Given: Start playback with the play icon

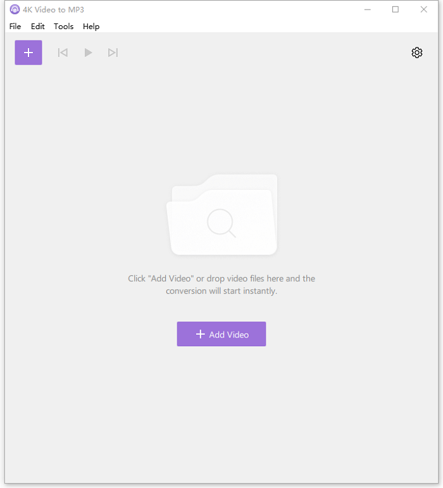Looking at the screenshot, I should pyautogui.click(x=88, y=53).
